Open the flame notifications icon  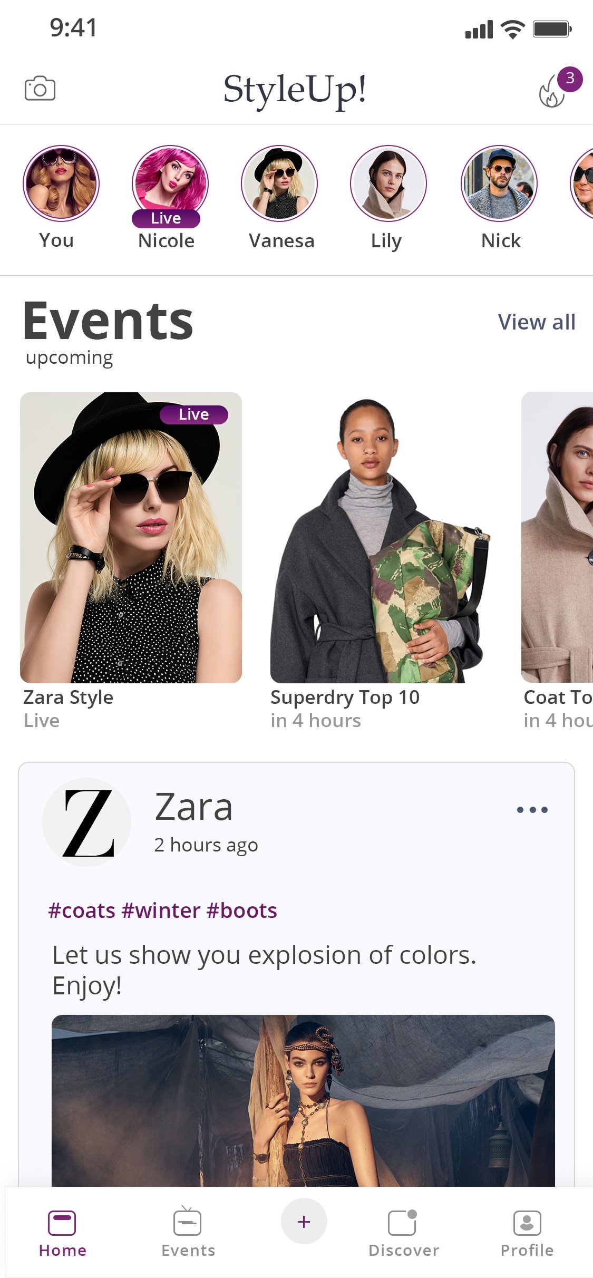pos(552,91)
